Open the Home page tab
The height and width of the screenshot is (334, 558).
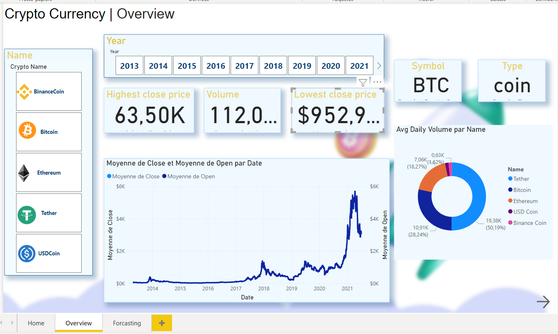click(36, 323)
